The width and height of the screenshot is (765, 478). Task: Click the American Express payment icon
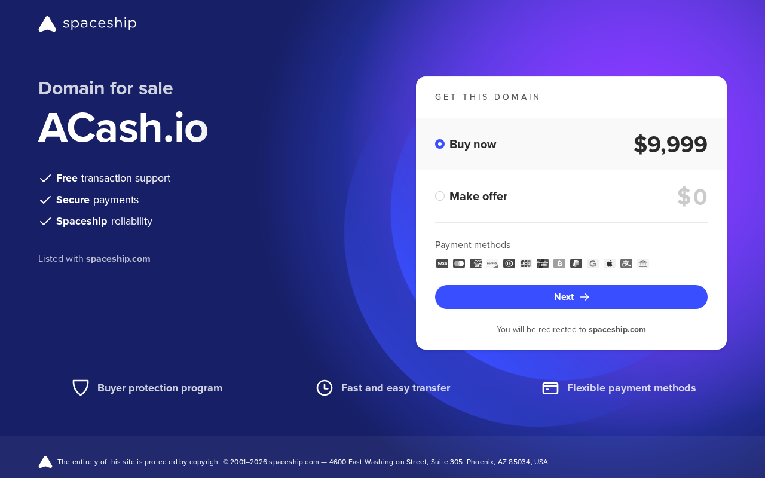click(476, 263)
